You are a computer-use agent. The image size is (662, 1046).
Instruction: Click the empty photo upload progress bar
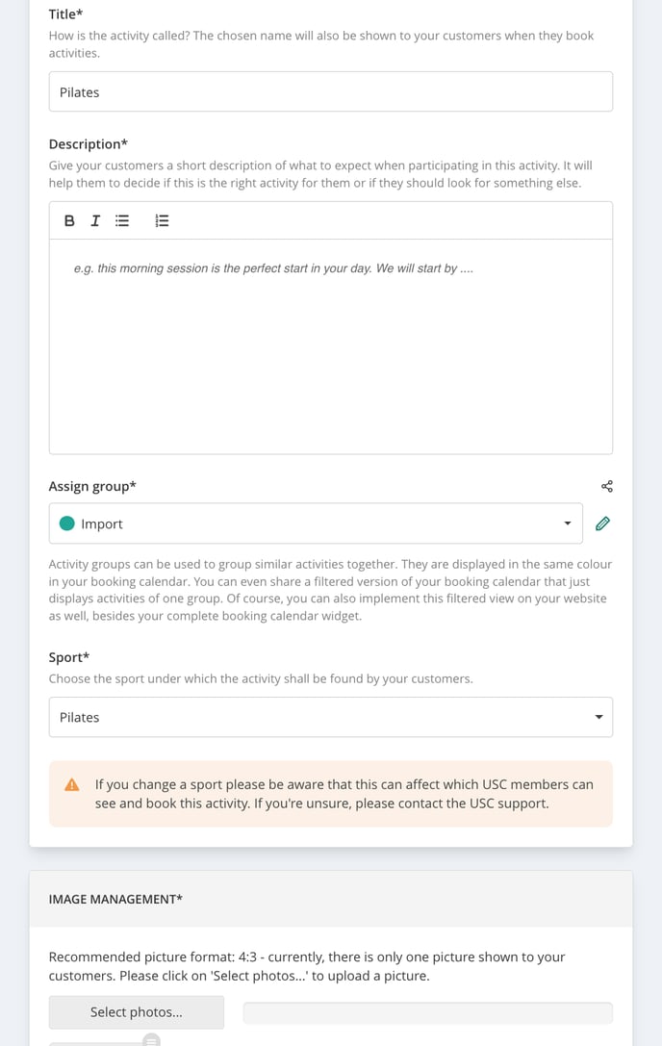[428, 1012]
